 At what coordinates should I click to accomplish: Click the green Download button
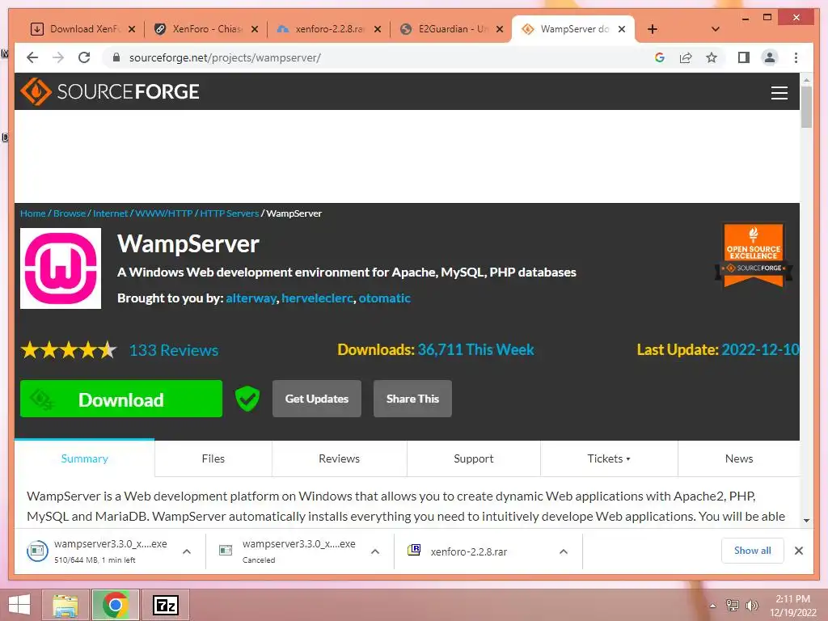[121, 399]
